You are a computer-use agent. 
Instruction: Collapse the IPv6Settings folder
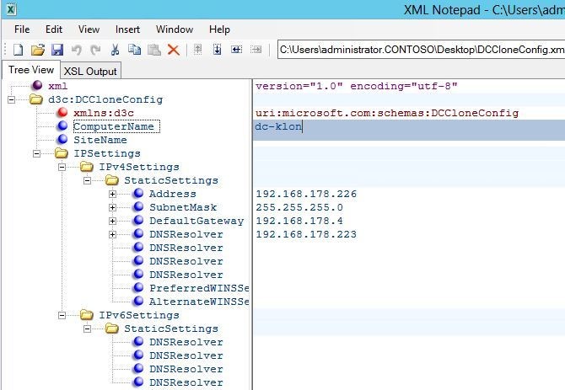pos(62,316)
